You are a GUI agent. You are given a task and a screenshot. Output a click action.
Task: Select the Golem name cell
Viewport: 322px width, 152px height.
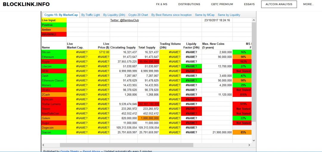click(54, 118)
